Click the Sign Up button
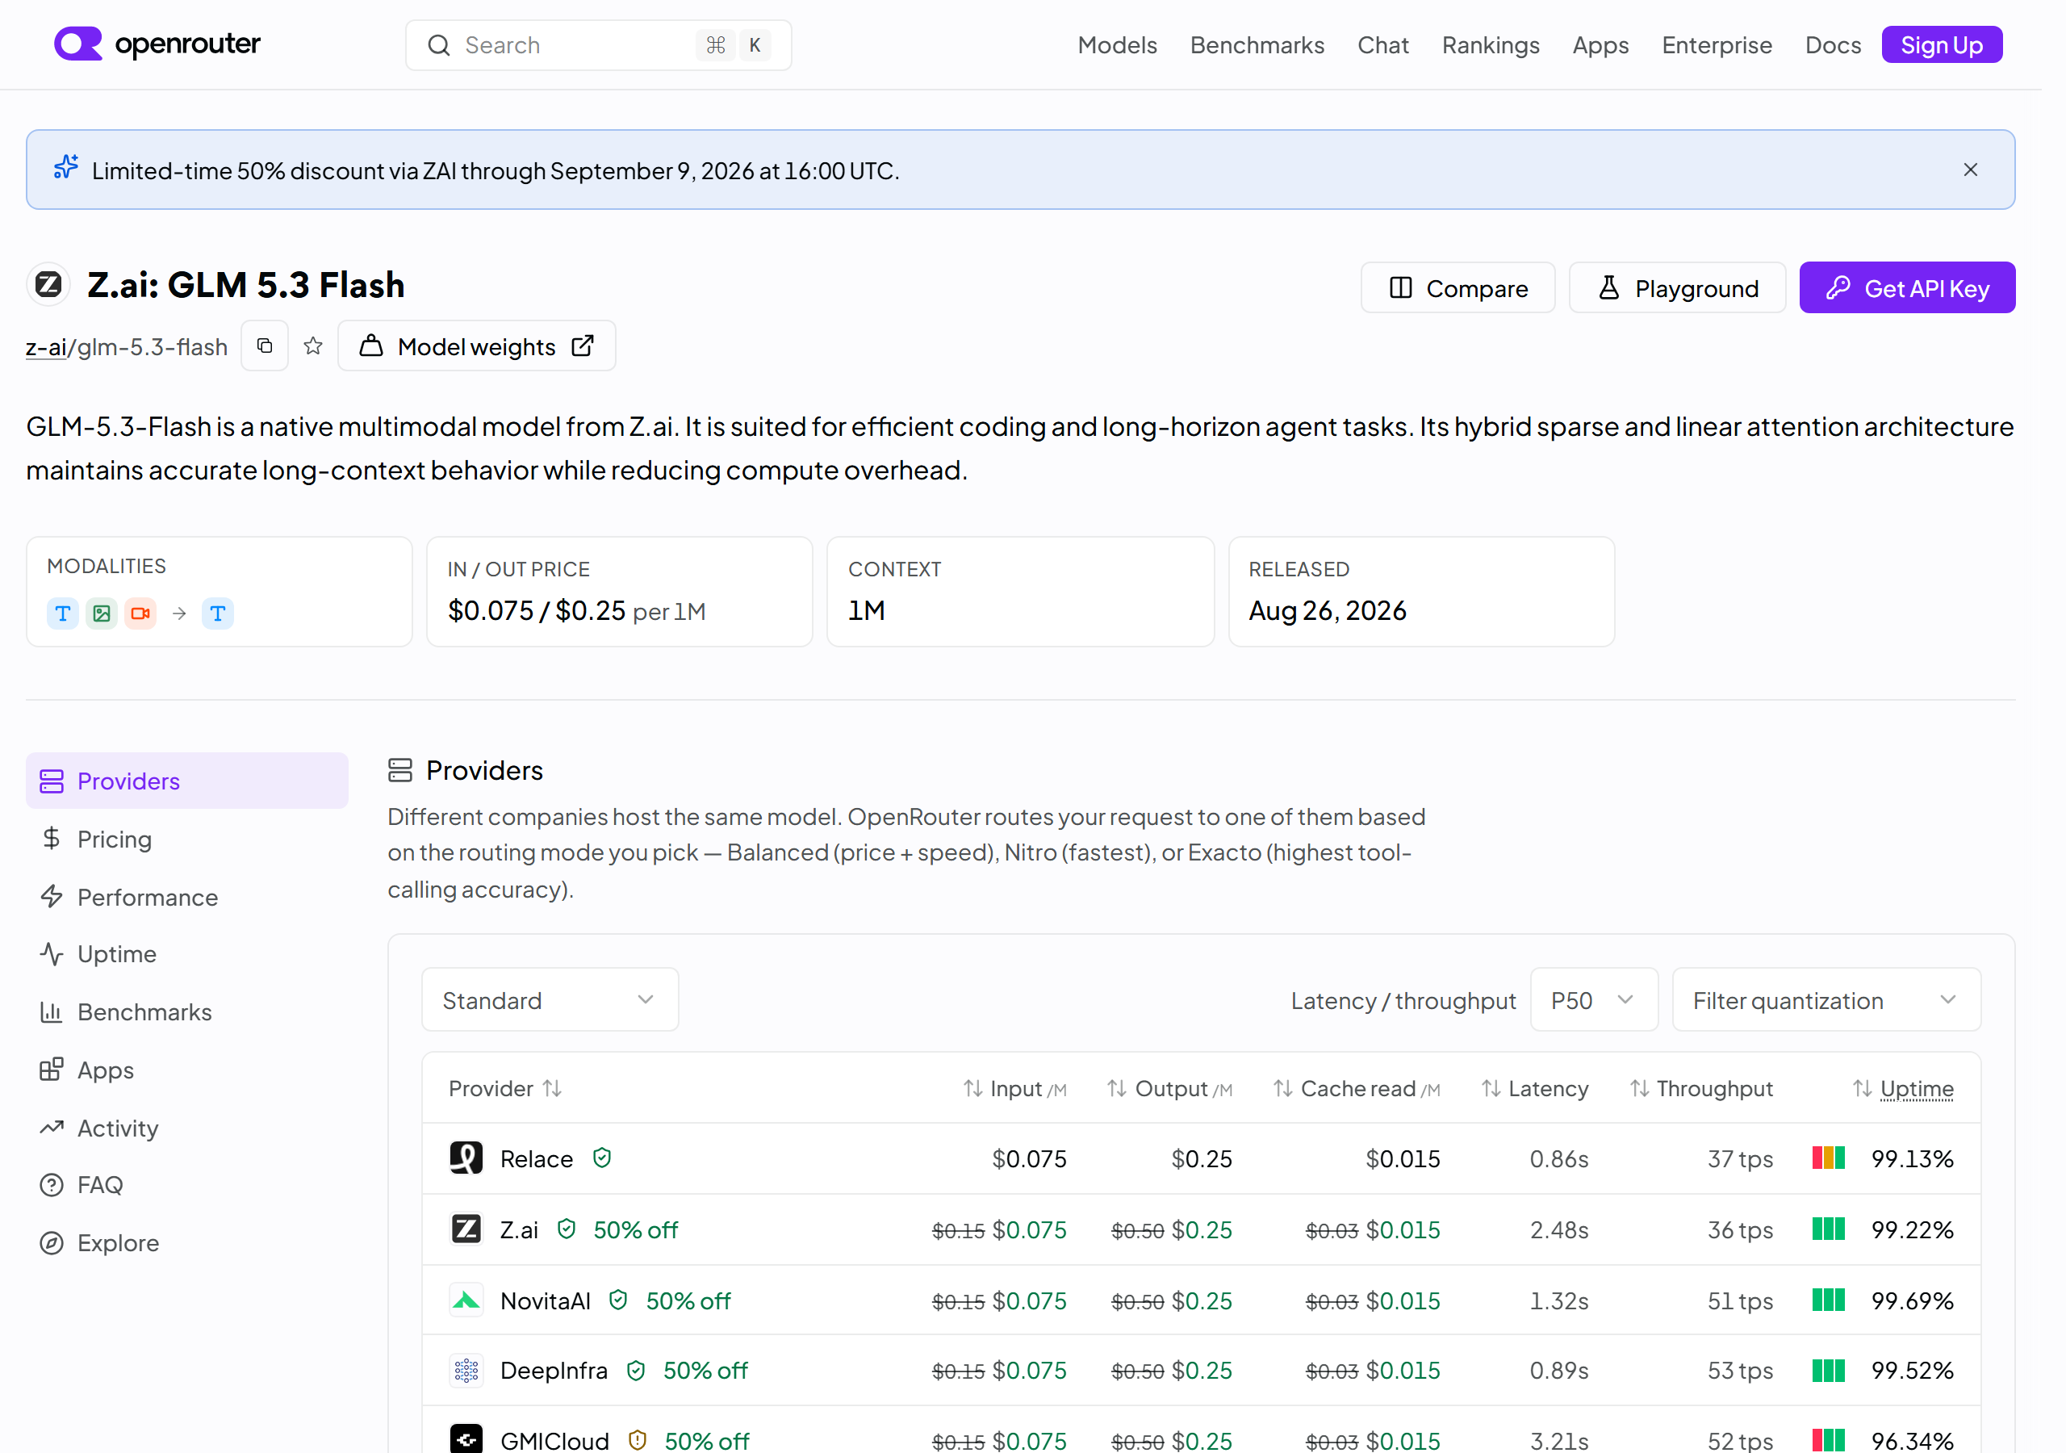This screenshot has height=1453, width=2066. tap(1941, 45)
